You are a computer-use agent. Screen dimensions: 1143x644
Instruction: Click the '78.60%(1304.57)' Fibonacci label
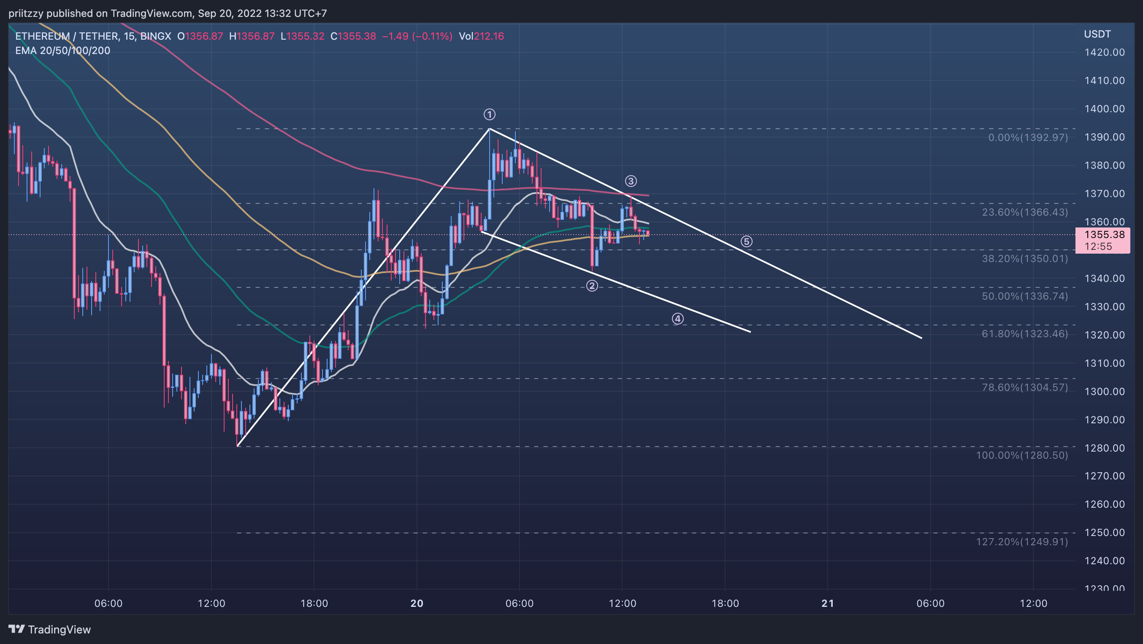point(1025,387)
